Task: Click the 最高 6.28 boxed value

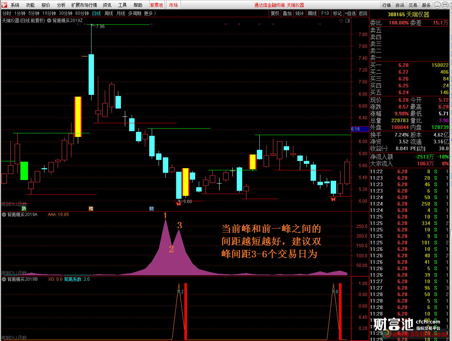Action: 443,107
